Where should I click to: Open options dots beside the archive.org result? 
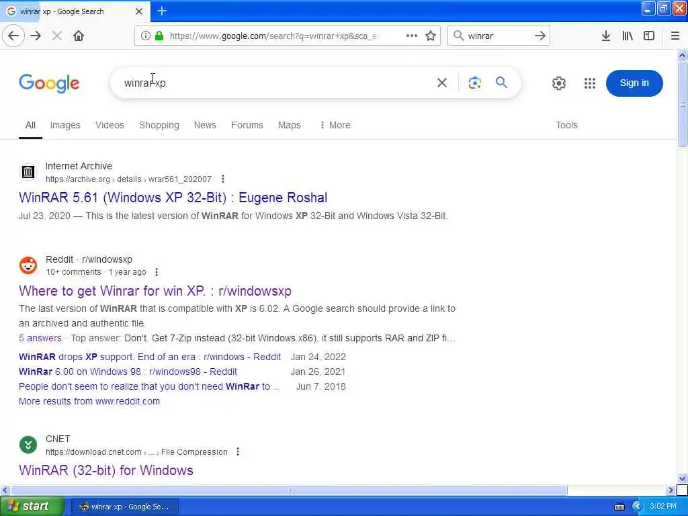(x=223, y=179)
